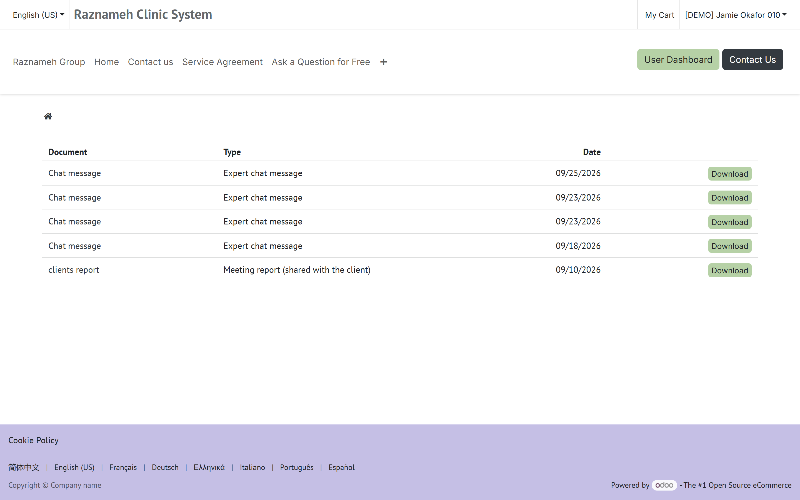800x500 pixels.
Task: Switch language to Deutsch
Action: tap(165, 467)
